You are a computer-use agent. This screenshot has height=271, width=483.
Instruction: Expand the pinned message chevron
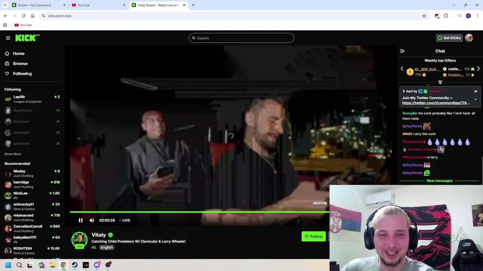pyautogui.click(x=475, y=100)
